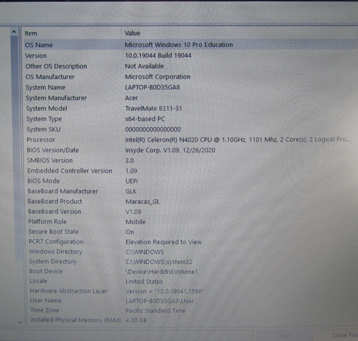Click value Microsoft Corporation
Screen dimensions: 358x341
coord(158,77)
